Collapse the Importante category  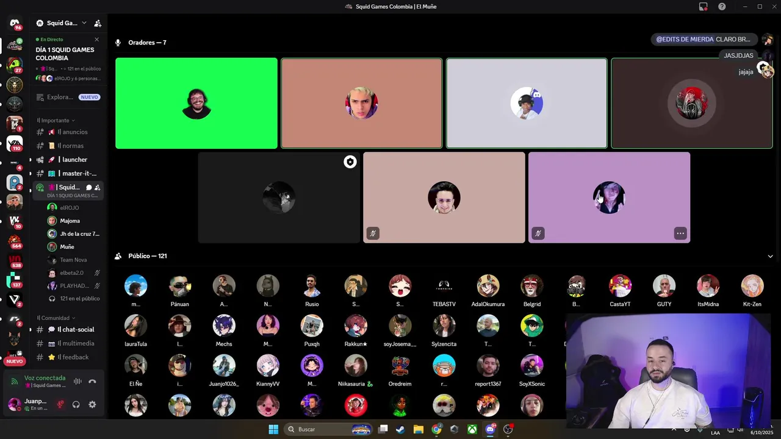[x=56, y=120]
